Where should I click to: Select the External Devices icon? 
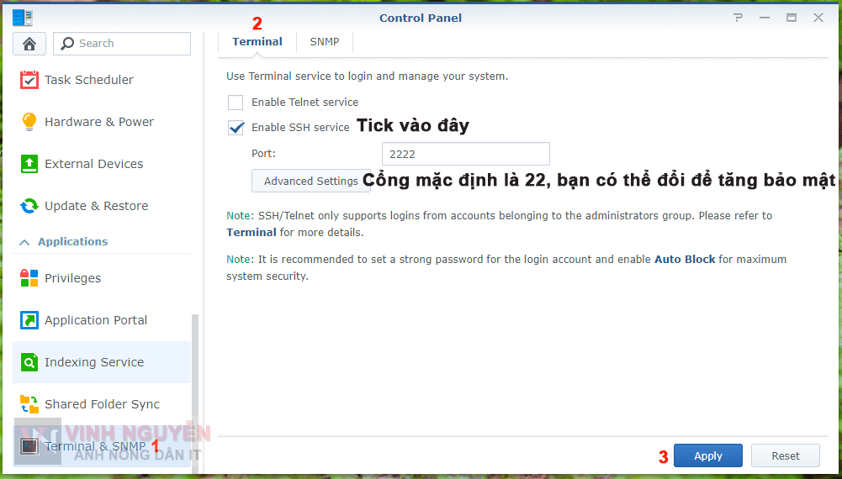(29, 164)
